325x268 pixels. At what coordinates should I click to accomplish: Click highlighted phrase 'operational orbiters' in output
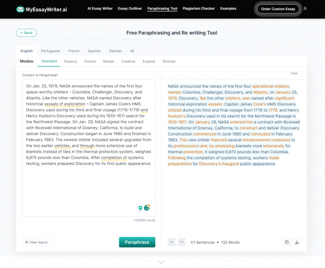tap(271, 86)
